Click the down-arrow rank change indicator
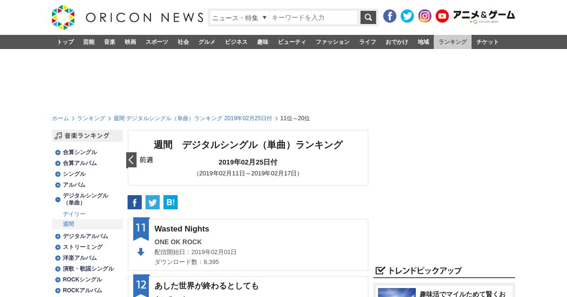The image size is (567, 297). (141, 252)
